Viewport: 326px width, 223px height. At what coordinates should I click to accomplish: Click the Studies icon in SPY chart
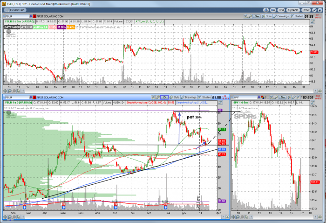(x=298, y=97)
